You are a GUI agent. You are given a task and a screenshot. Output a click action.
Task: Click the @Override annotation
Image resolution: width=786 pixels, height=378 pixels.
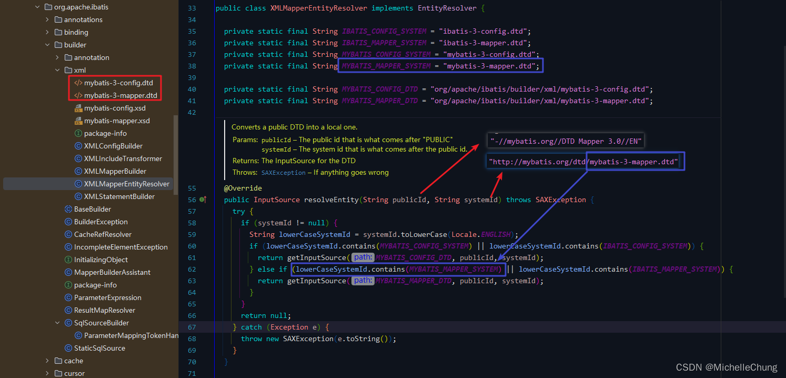pyautogui.click(x=243, y=188)
